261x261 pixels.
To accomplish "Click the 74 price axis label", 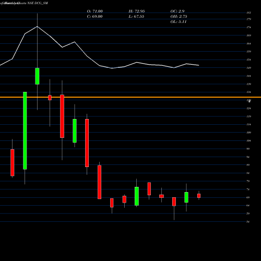I will coord(248,189).
